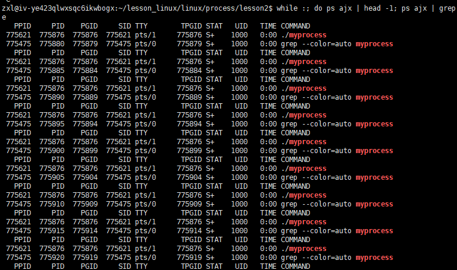Click 775909 in the PGID column

(85, 204)
